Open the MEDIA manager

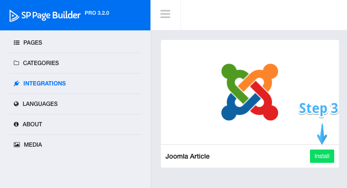tap(75, 145)
